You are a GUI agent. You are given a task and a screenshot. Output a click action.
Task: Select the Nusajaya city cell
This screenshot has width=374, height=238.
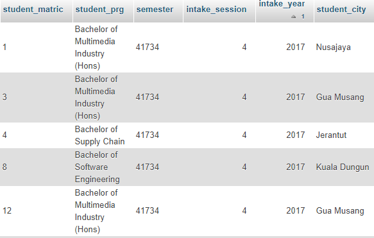[333, 47]
